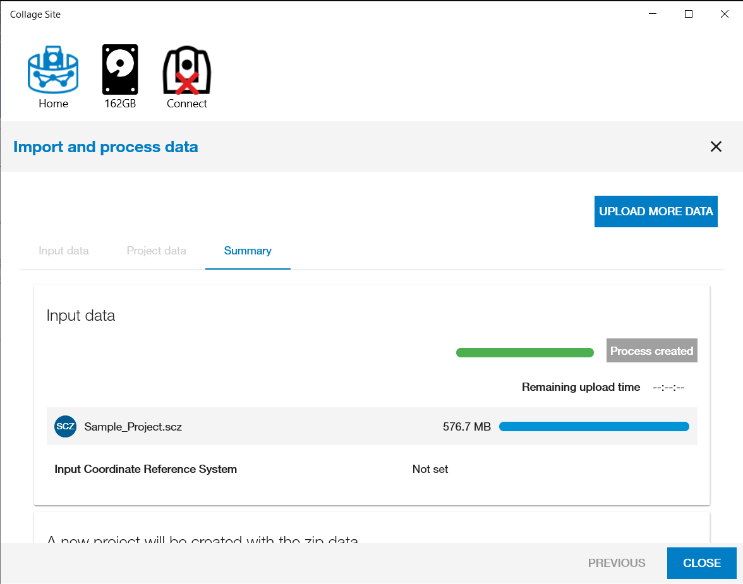
Task: Close the Collage Site window
Action: 725,14
